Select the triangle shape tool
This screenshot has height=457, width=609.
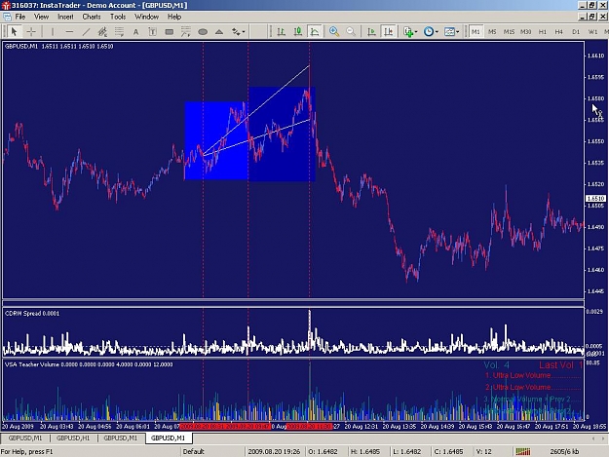click(x=219, y=32)
